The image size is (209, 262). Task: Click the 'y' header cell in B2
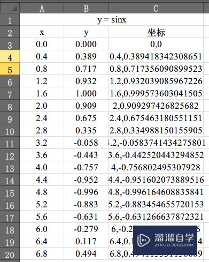[x=86, y=32]
